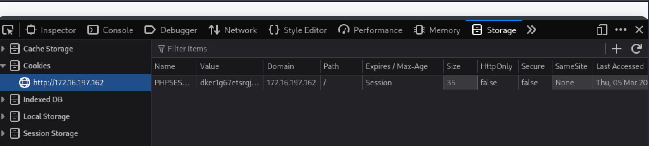Expand the Local Storage tree node

(x=3, y=116)
